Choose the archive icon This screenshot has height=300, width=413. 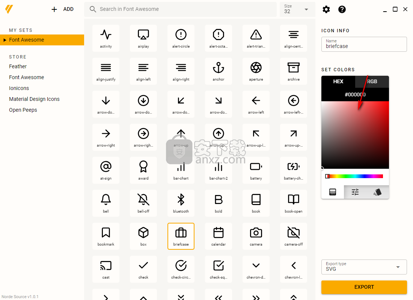[294, 71]
